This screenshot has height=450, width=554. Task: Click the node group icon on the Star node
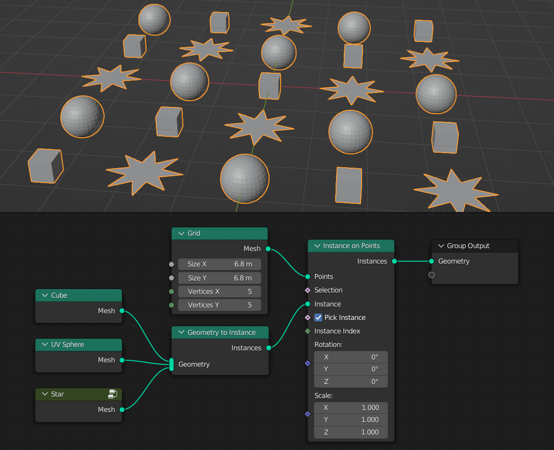point(113,394)
